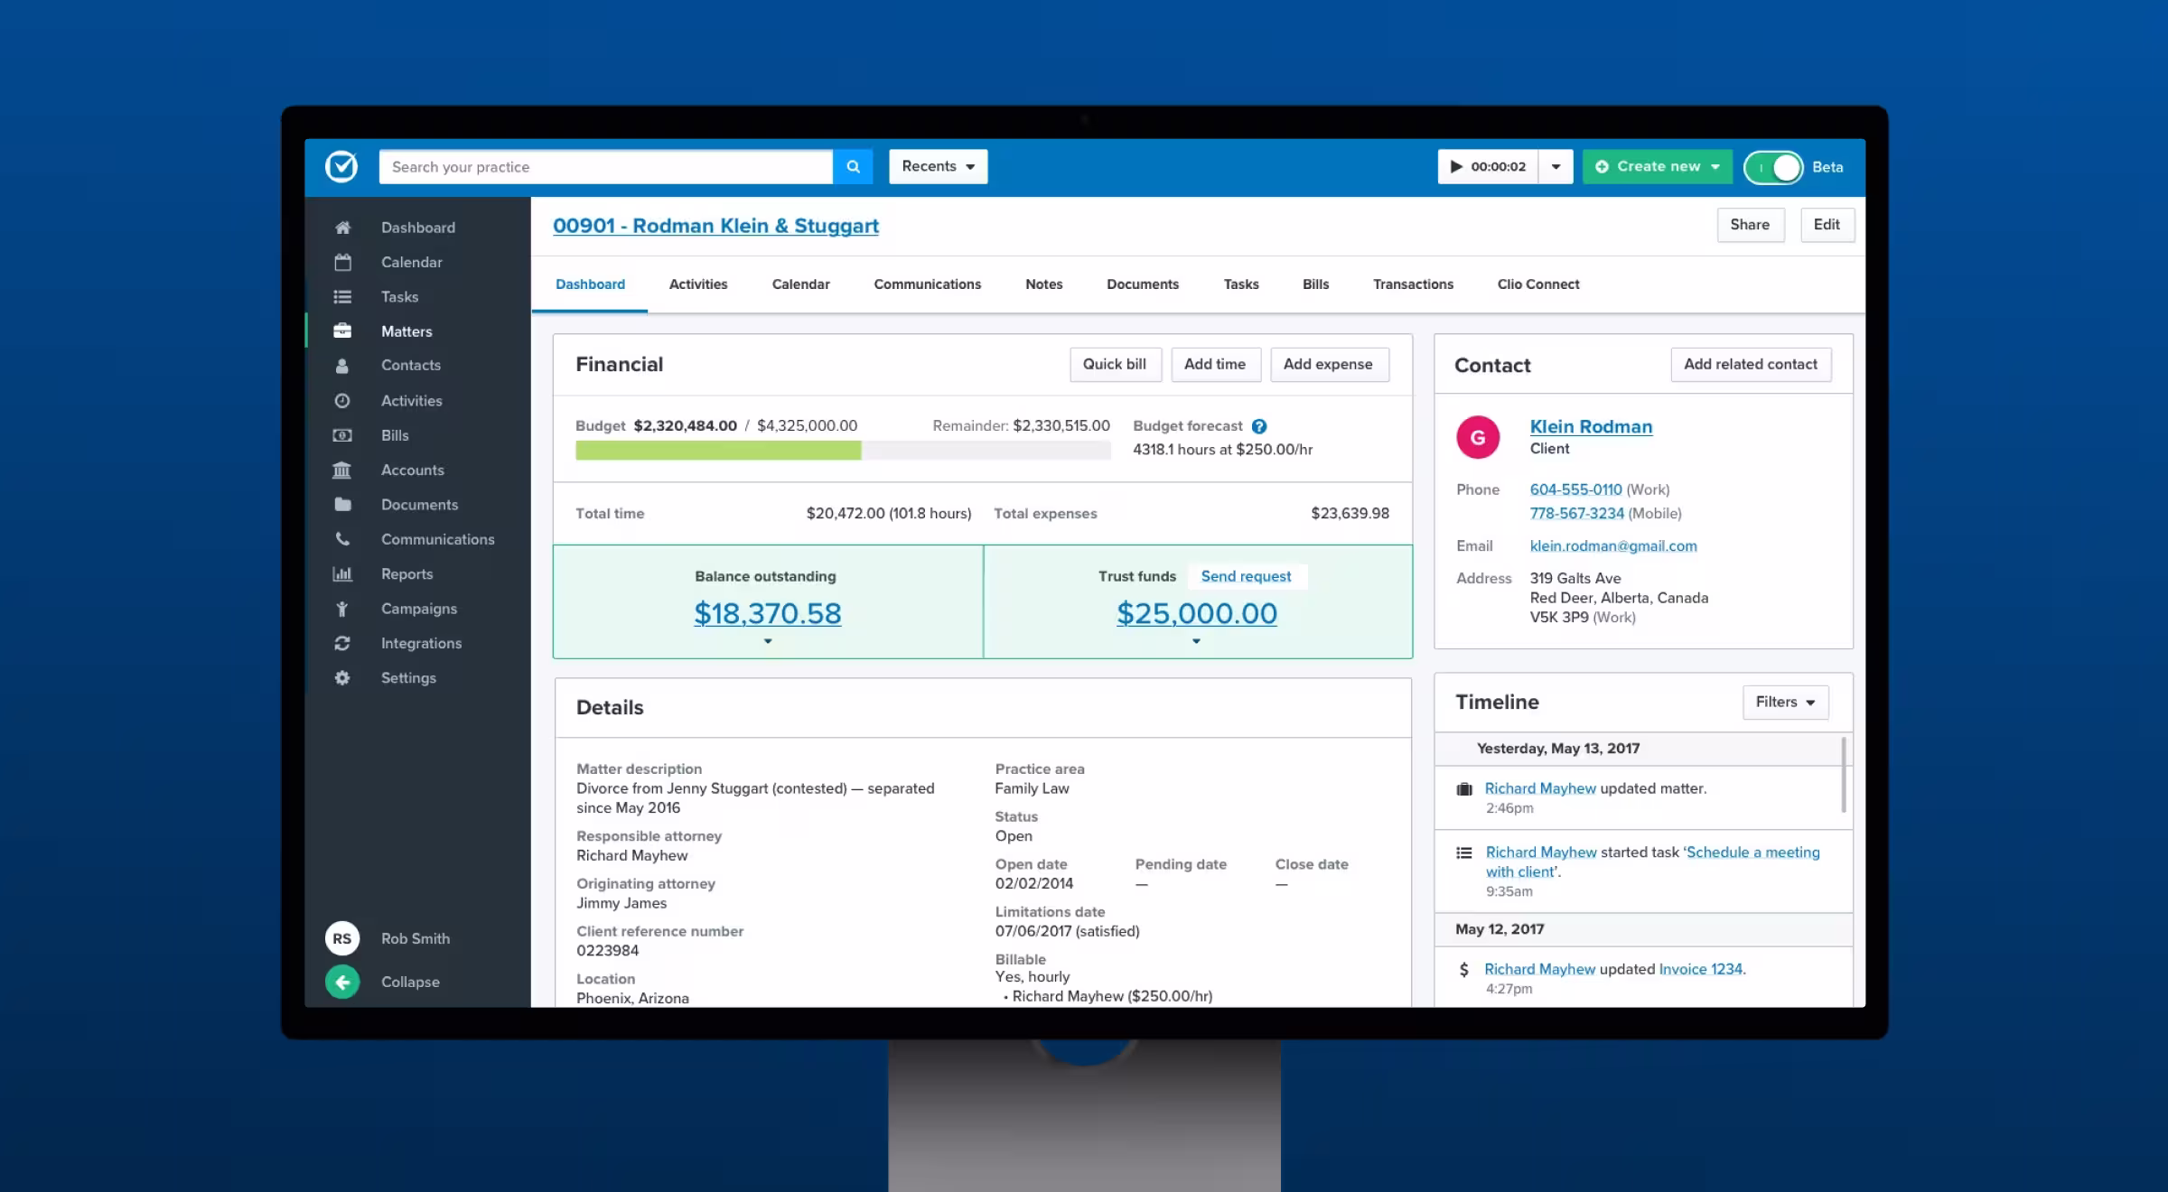Open the Calendar sidebar icon

point(342,262)
